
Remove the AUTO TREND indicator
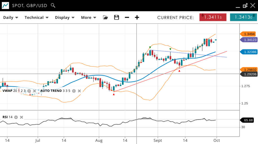[x=79, y=91]
